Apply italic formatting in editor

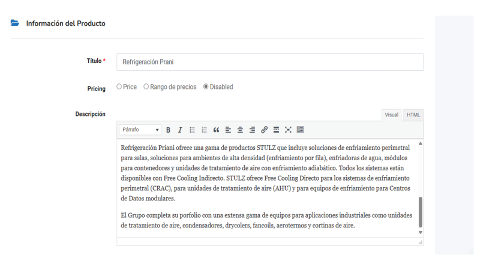coord(179,130)
